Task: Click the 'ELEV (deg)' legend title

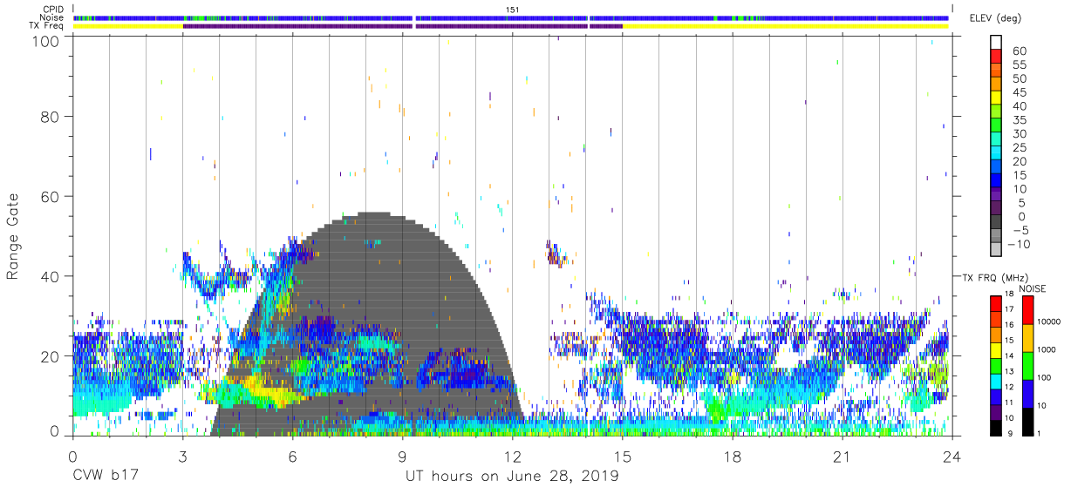Action: 996,18
